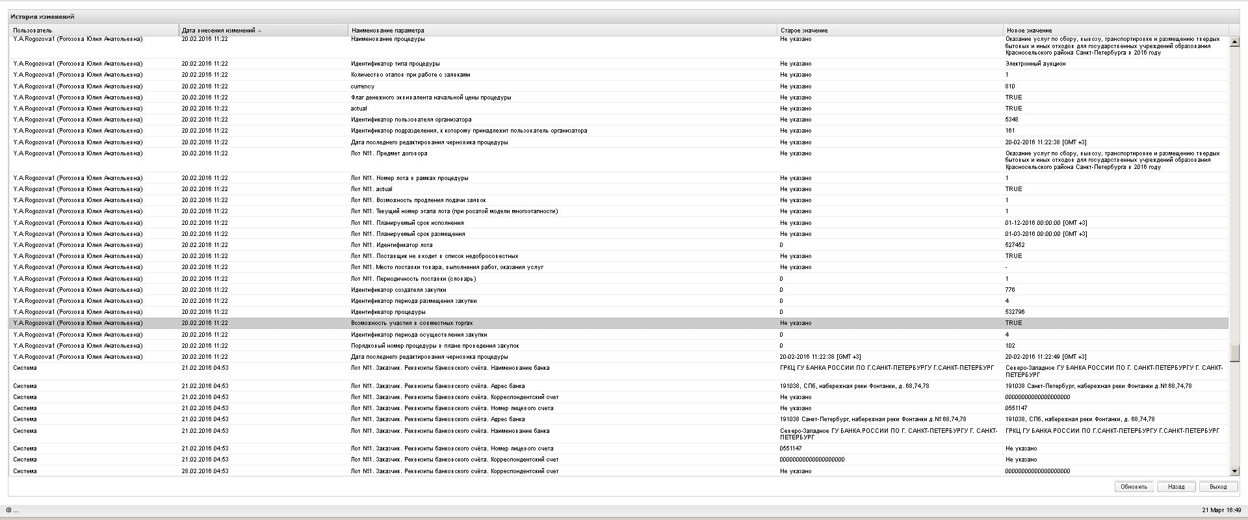
Task: Click the value 01-03-2016 00:00:00 [GMT +3]
Action: (x=1046, y=234)
